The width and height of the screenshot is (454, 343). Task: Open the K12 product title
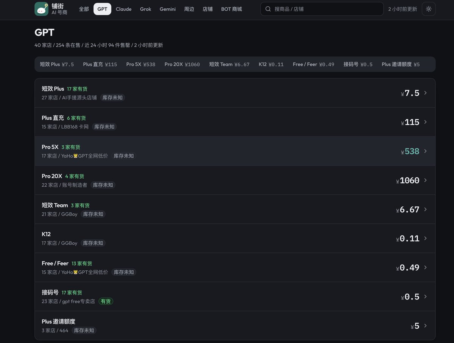pyautogui.click(x=46, y=234)
